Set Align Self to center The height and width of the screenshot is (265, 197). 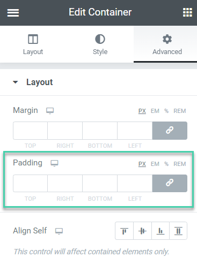142,231
